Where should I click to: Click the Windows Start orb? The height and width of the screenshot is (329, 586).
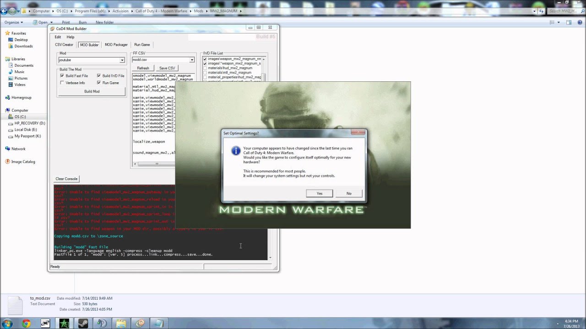tap(6, 324)
